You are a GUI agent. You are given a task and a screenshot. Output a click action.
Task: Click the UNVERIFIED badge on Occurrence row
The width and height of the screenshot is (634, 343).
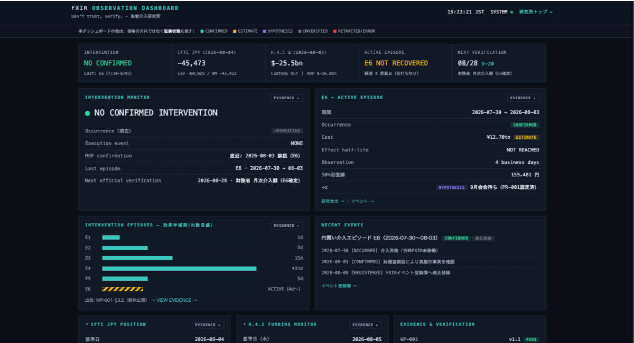click(287, 131)
